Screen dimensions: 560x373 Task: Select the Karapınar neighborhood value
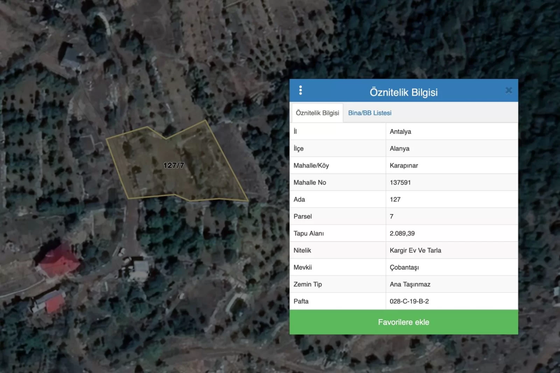tap(404, 166)
